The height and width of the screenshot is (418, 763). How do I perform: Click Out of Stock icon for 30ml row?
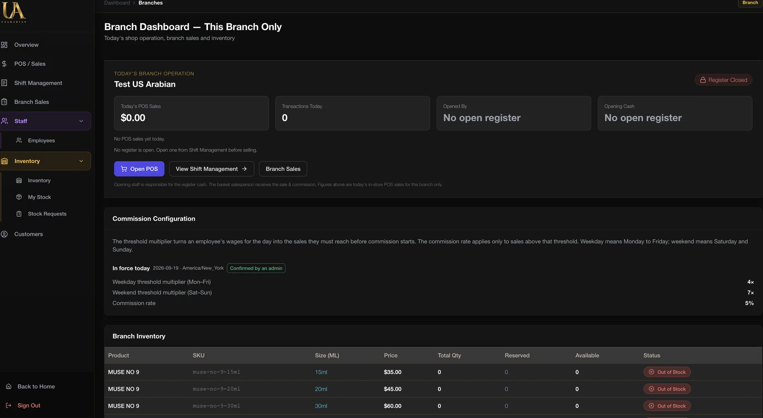click(x=651, y=406)
